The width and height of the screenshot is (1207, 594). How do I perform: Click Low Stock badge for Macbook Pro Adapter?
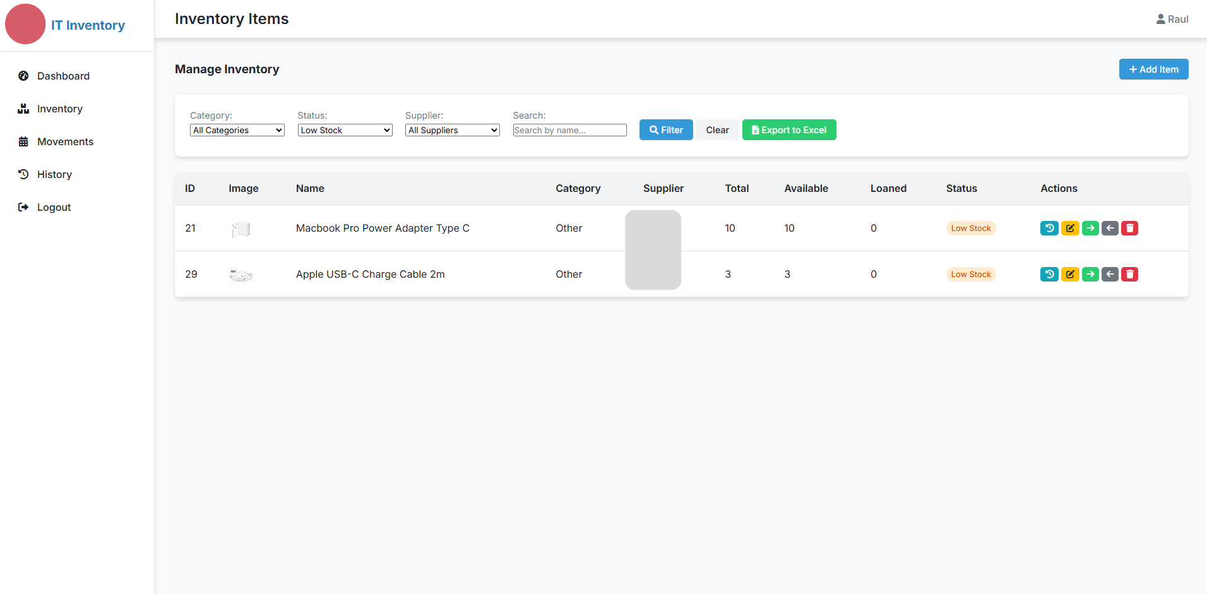(x=971, y=228)
